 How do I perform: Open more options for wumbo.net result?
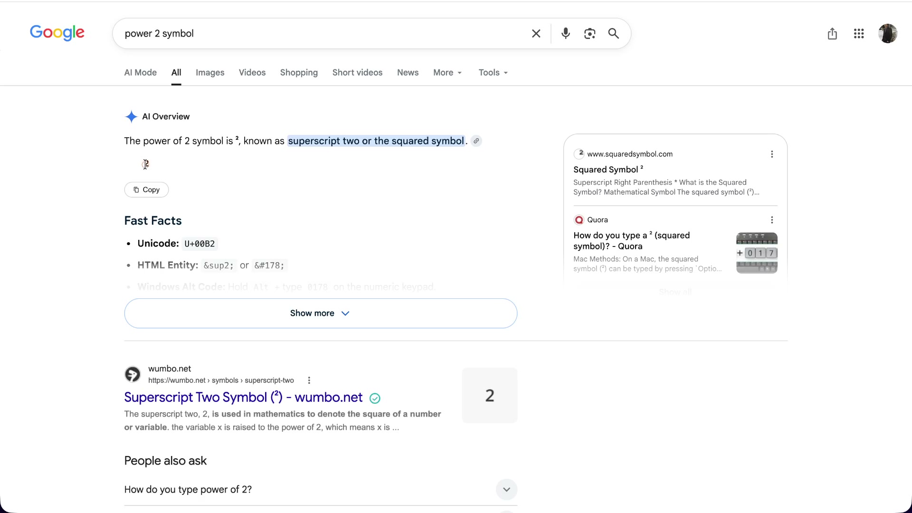pos(309,380)
